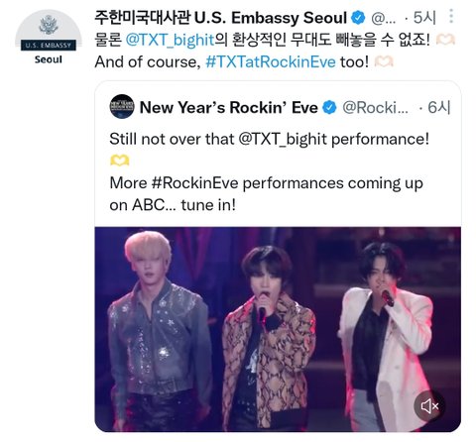The height and width of the screenshot is (442, 476).
Task: Click the 'More #RockinEve performances' text line
Action: (x=266, y=183)
